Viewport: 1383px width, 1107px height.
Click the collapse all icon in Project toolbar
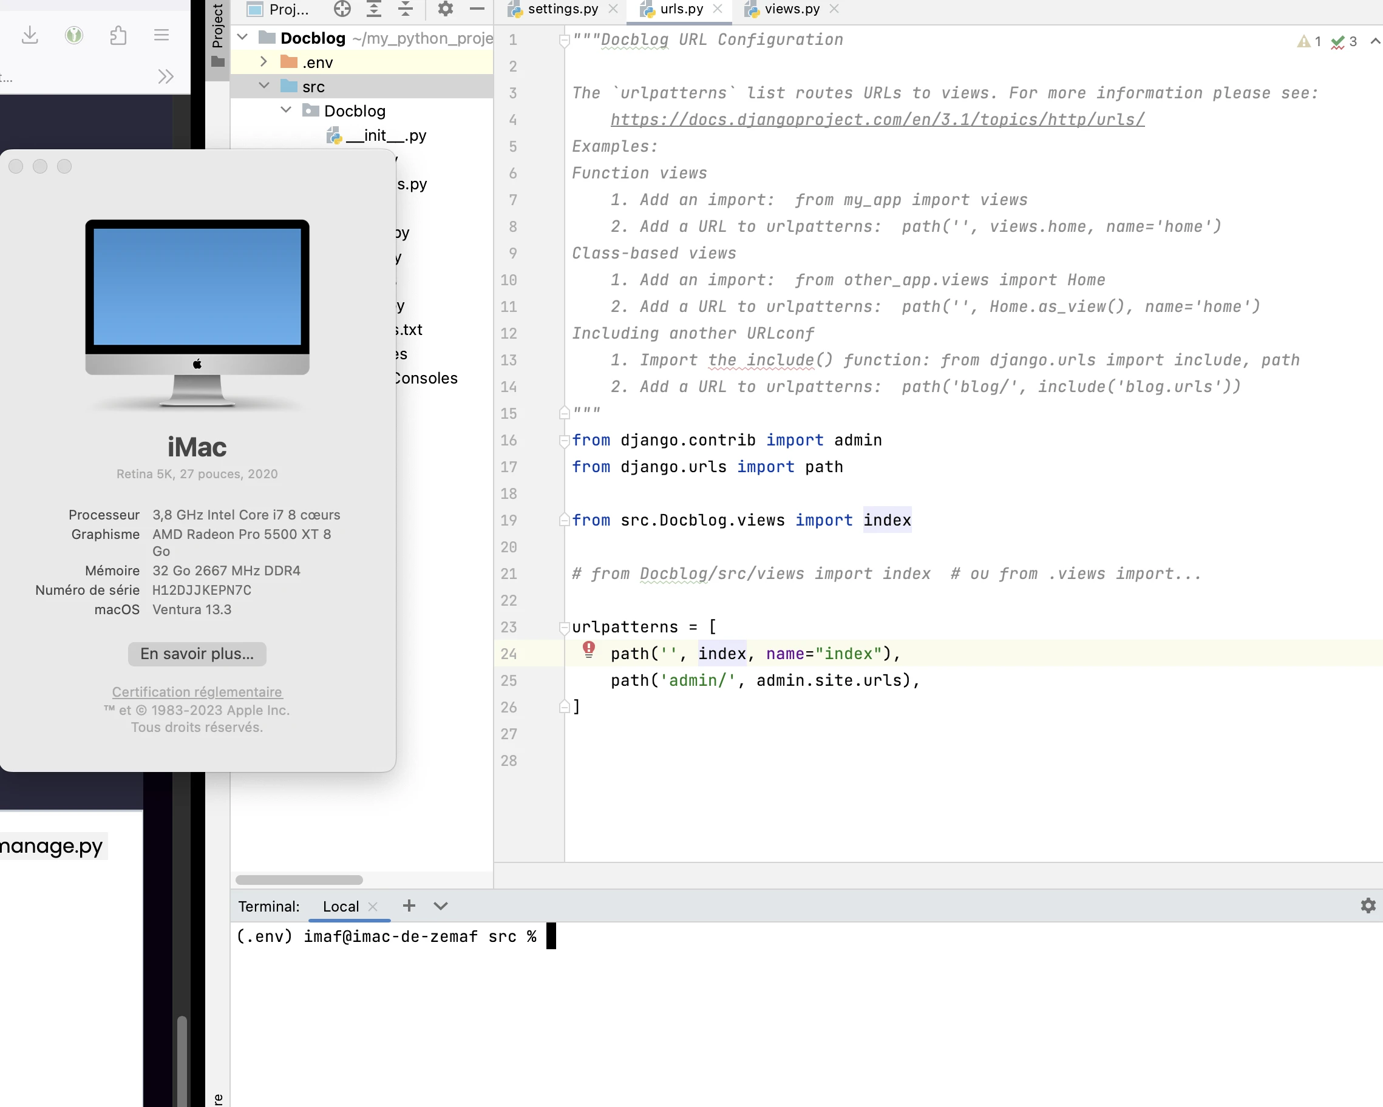pyautogui.click(x=406, y=9)
